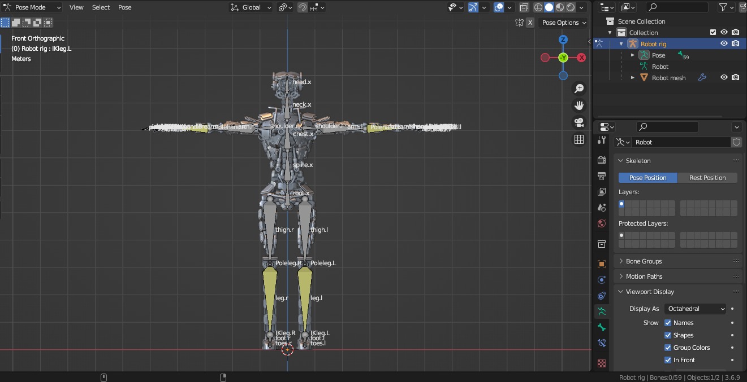Hide Collection using eye icon
This screenshot has width=747, height=382.
pos(724,32)
